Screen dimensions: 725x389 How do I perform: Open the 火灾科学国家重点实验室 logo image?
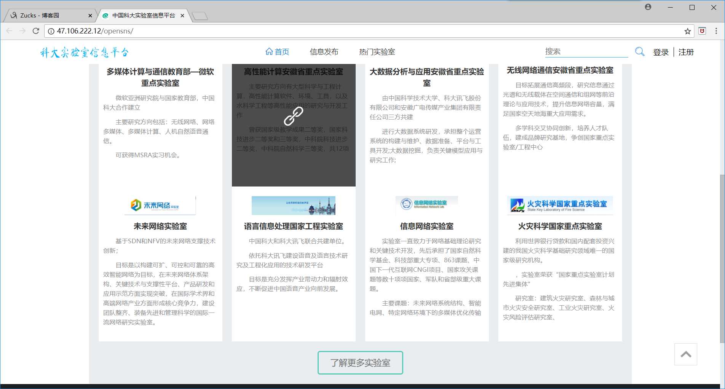[x=560, y=206]
